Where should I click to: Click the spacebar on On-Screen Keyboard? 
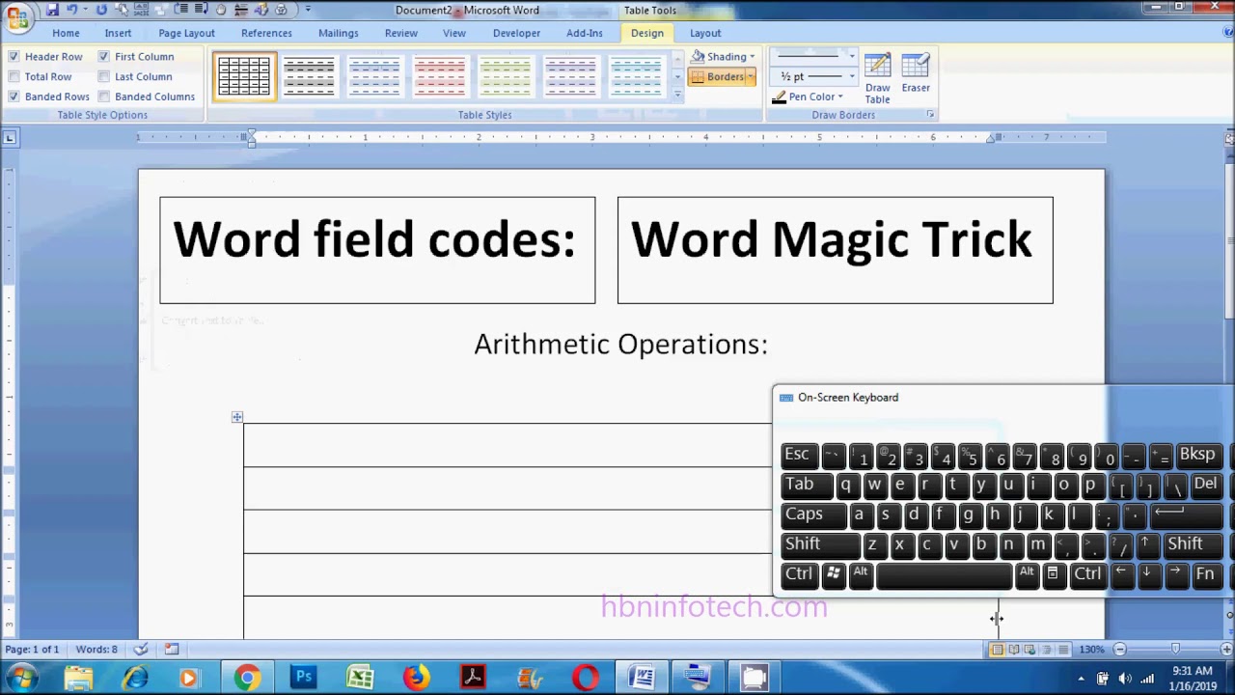click(x=945, y=574)
